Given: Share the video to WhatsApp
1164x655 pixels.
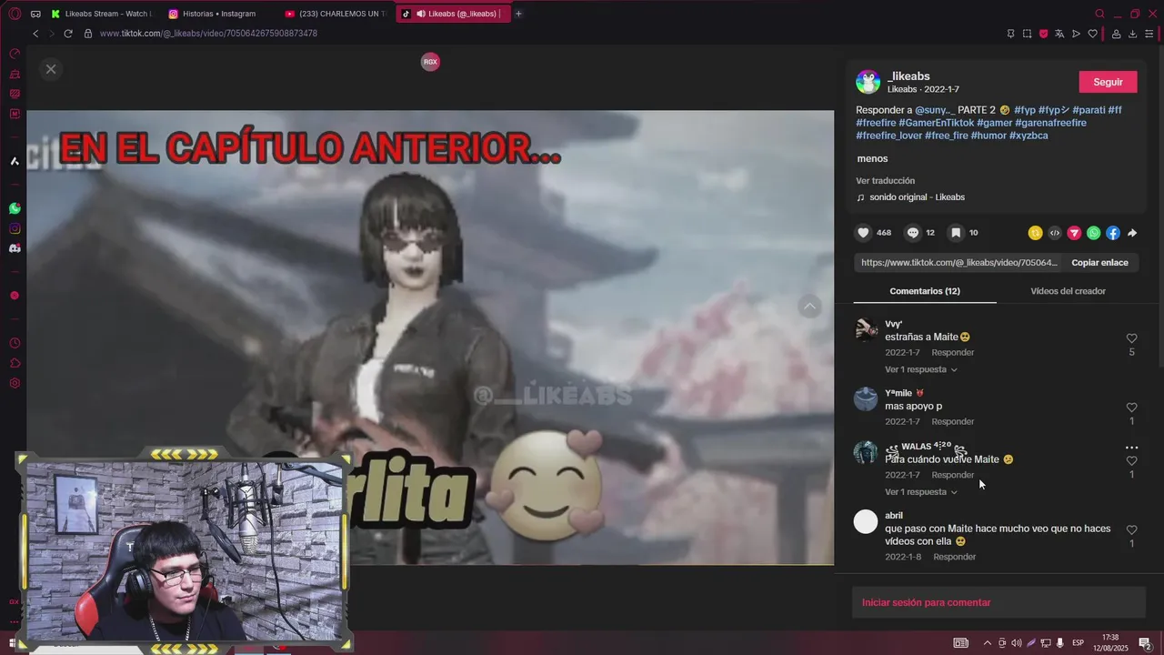Looking at the screenshot, I should pos(1093,233).
